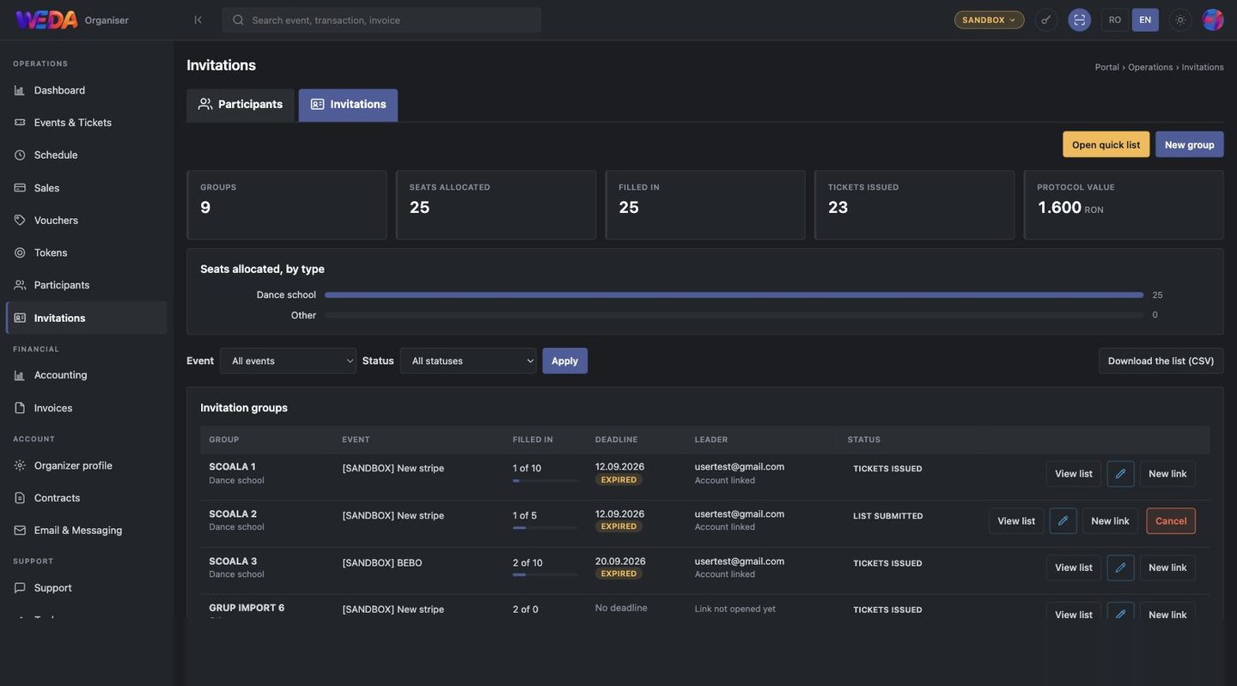The image size is (1237, 686).
Task: Switch to the Participants tab
Action: [241, 105]
